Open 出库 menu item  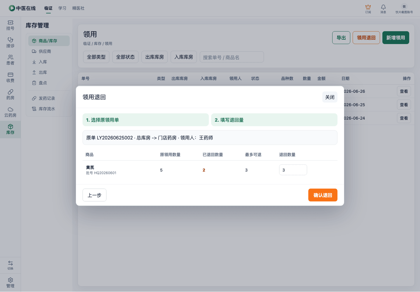(x=49, y=72)
